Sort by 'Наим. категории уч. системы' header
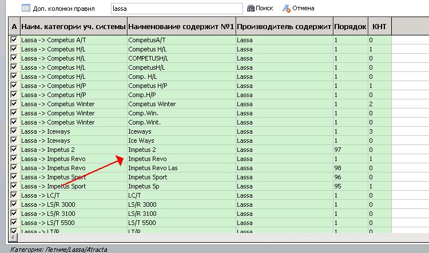429x253 pixels. (74, 26)
